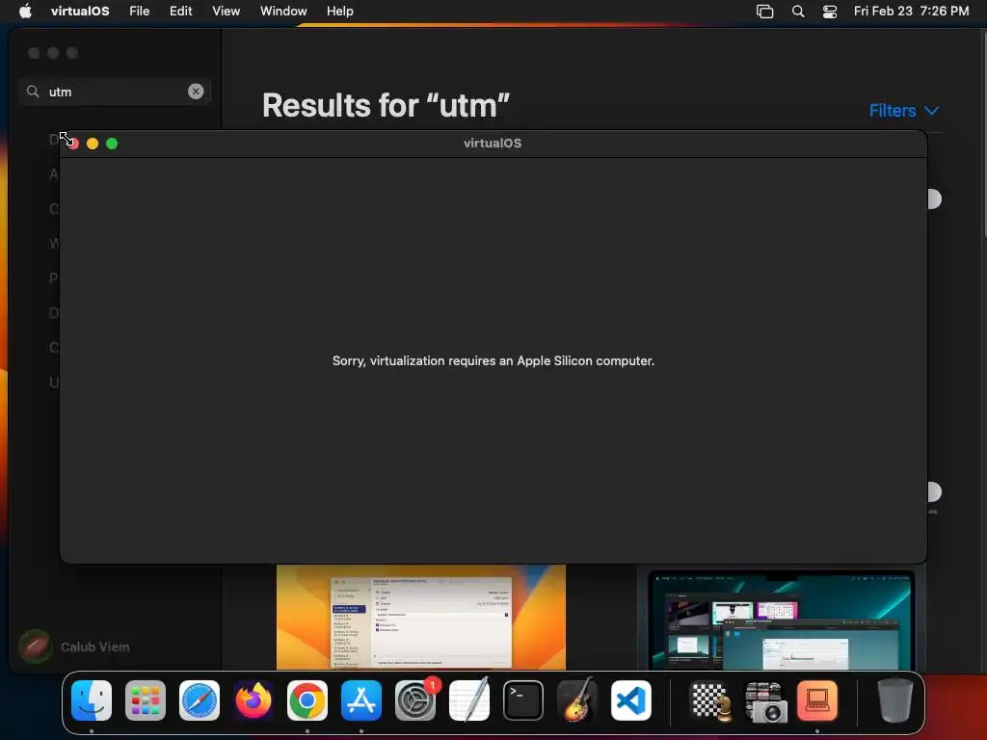
Task: Launch Visual Studio Code from the dock
Action: (x=631, y=700)
